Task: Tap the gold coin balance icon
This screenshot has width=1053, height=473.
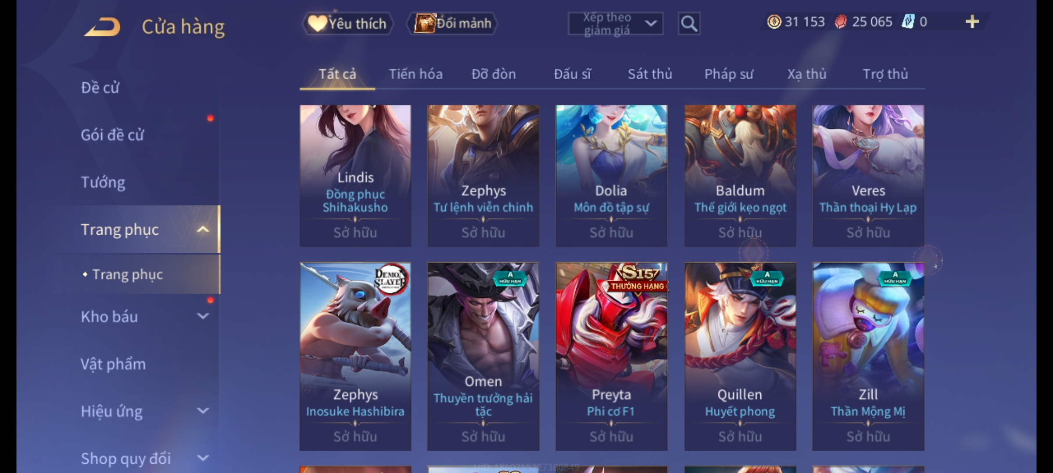Action: (774, 21)
